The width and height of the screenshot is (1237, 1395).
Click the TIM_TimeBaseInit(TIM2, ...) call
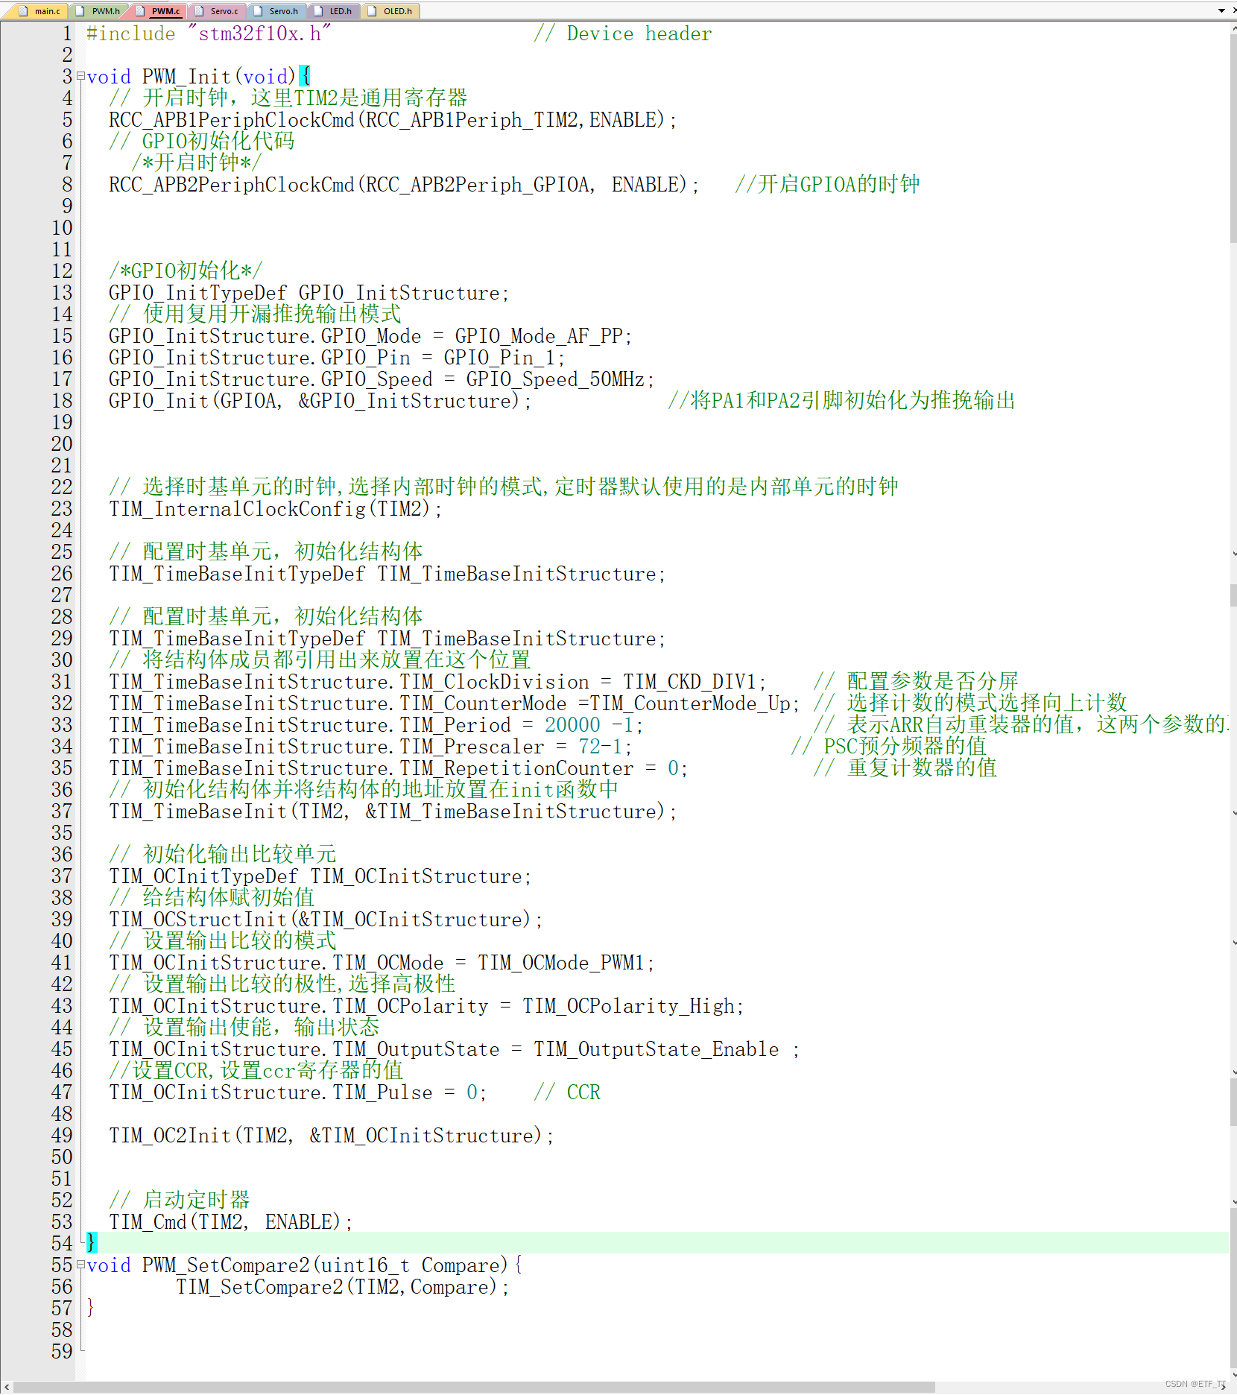point(393,812)
